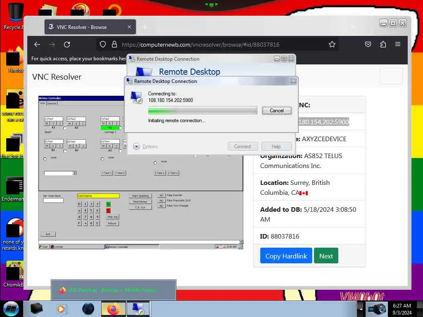This screenshot has height=317, width=423.
Task: Open the Firefox extensions puzzle icon
Action: click(383, 44)
